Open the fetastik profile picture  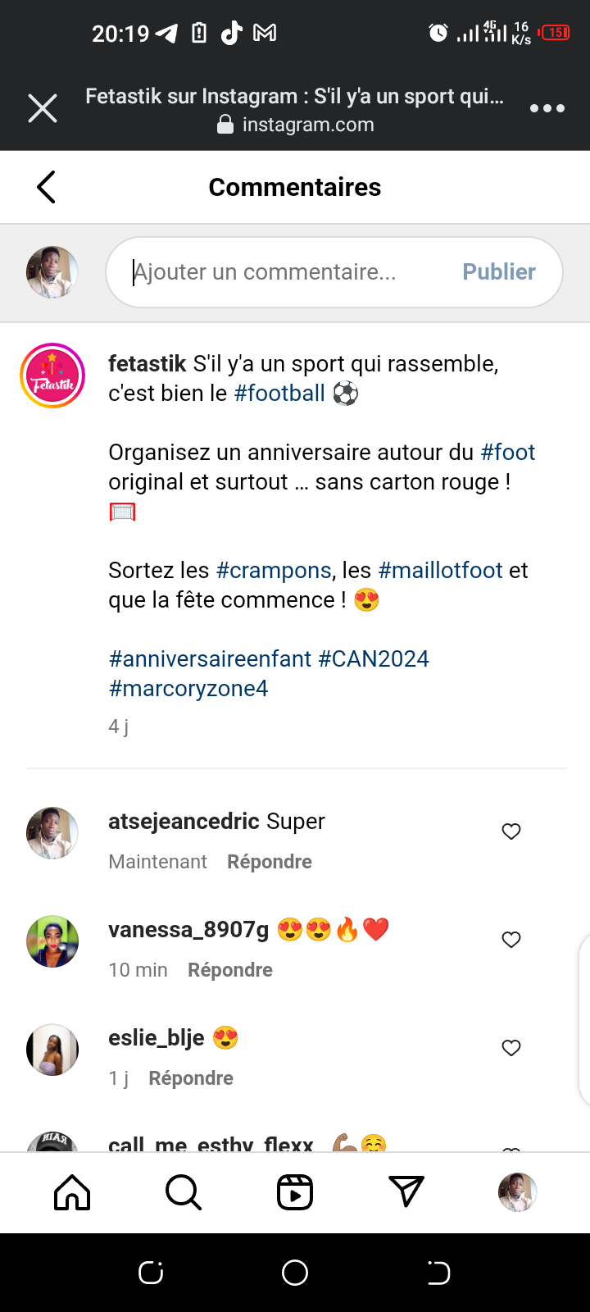[x=52, y=376]
